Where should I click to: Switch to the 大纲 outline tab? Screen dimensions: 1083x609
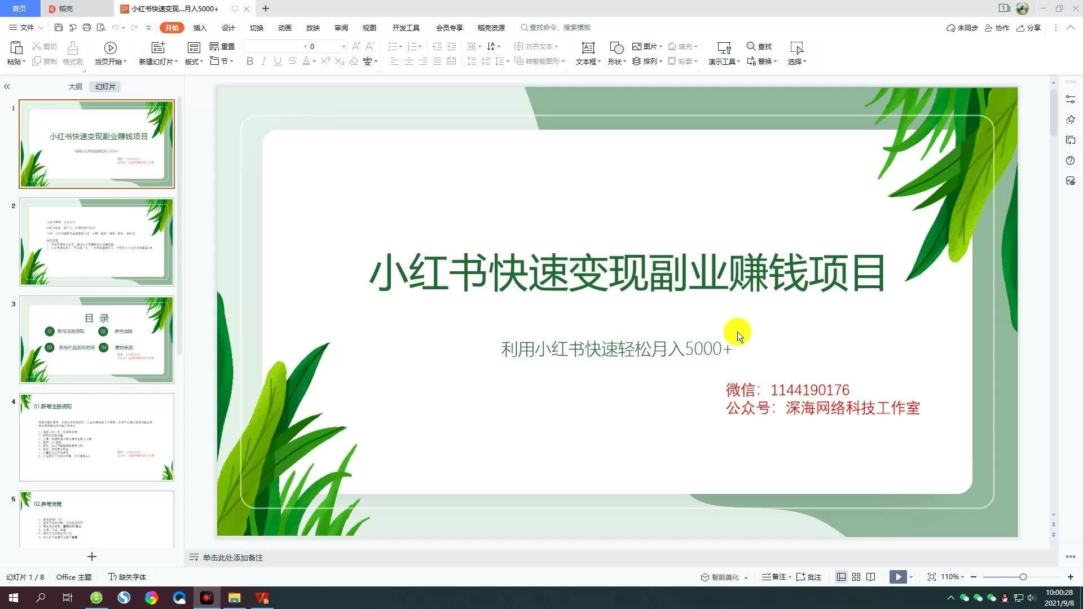point(75,87)
